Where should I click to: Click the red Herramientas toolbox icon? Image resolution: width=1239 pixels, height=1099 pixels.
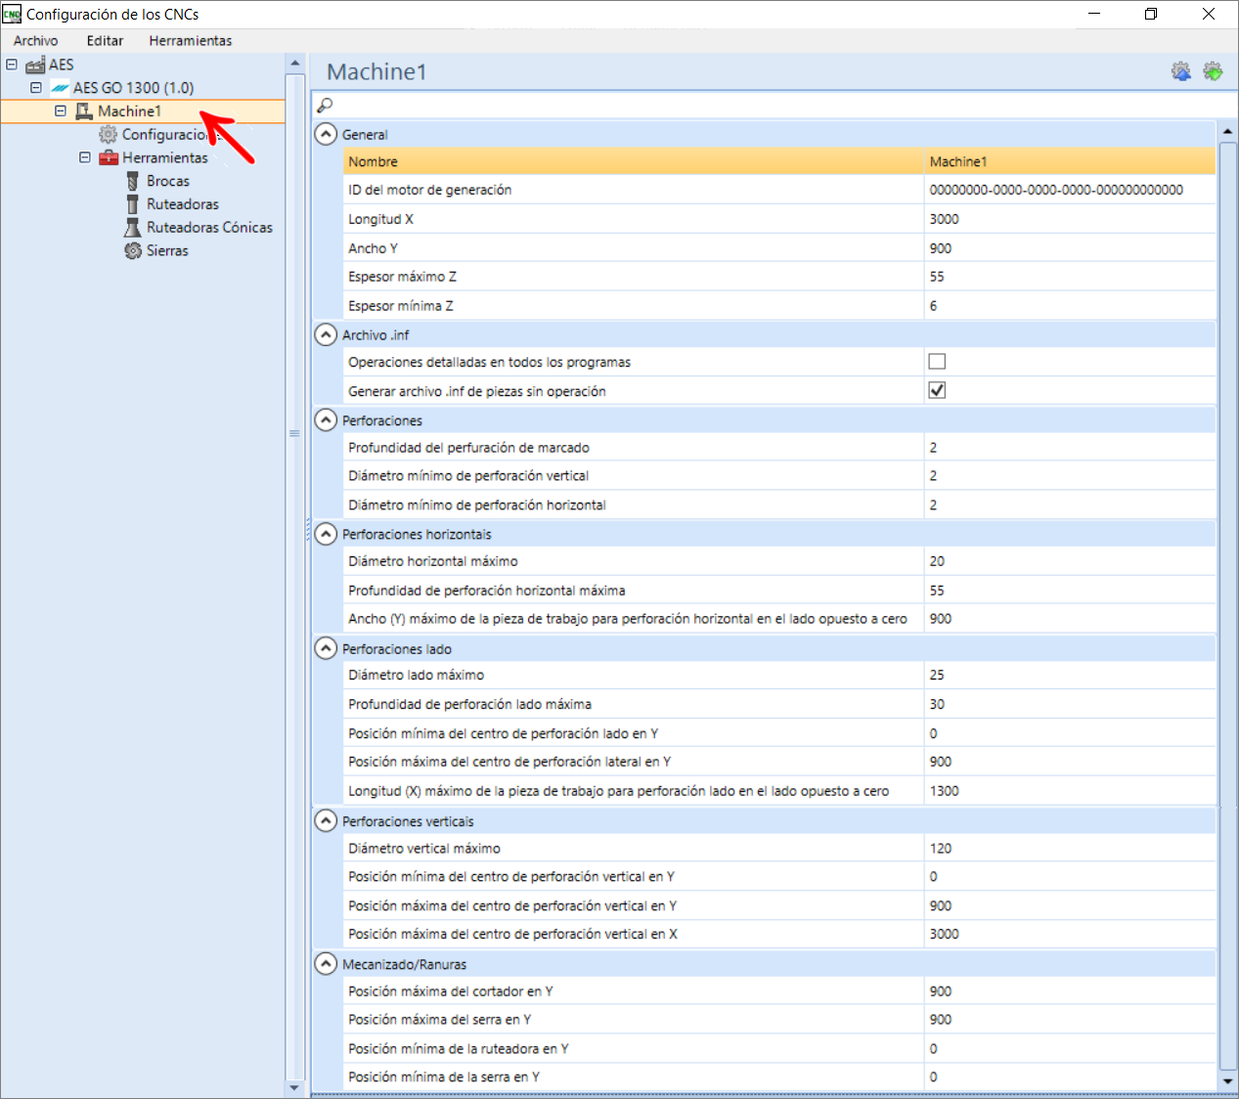point(109,157)
